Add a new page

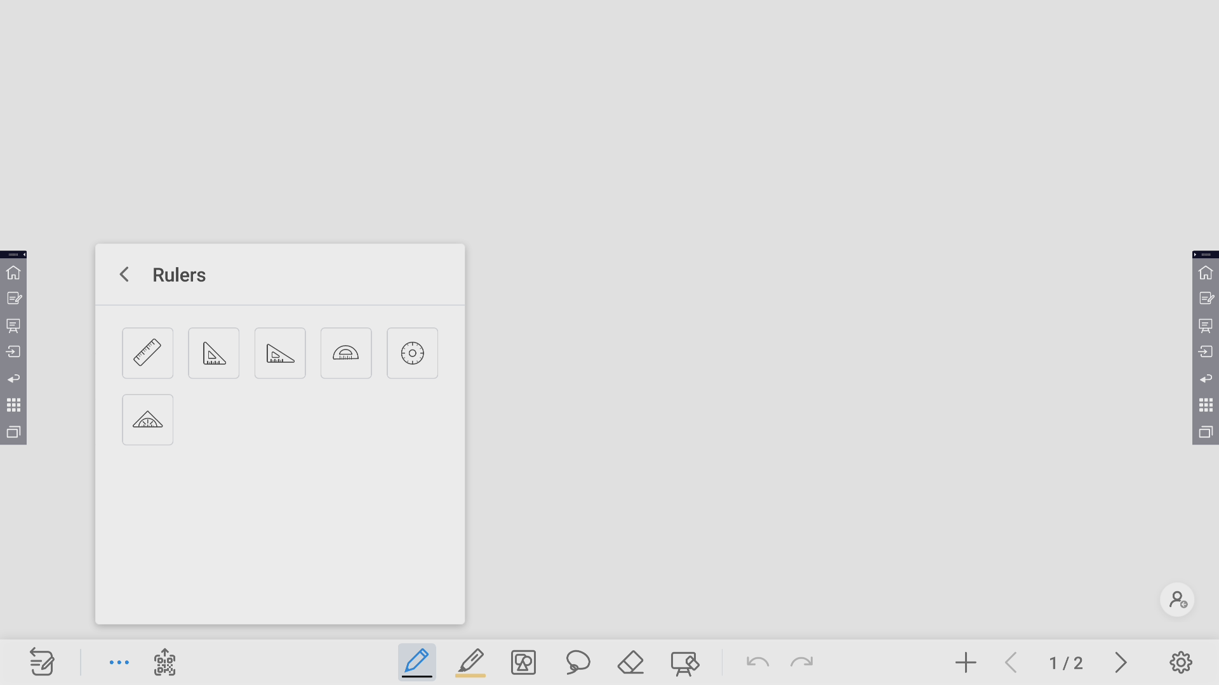966,663
